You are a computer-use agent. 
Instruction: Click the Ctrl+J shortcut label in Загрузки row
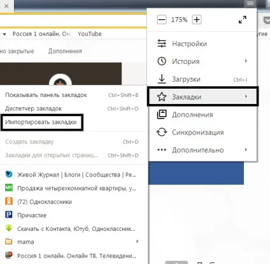coord(240,80)
